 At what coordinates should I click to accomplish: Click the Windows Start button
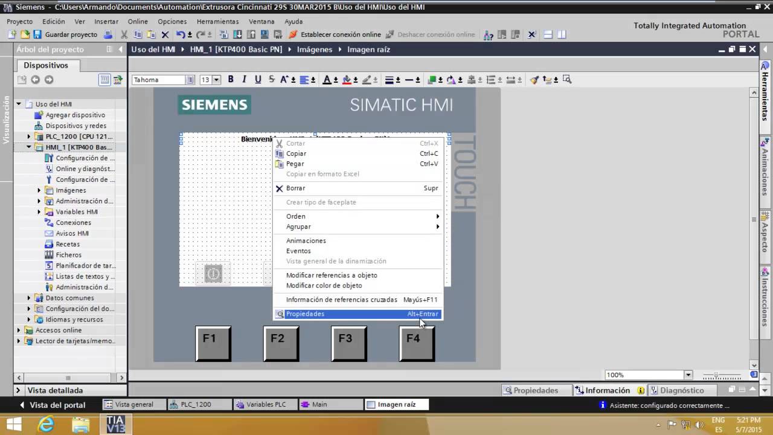(x=13, y=424)
